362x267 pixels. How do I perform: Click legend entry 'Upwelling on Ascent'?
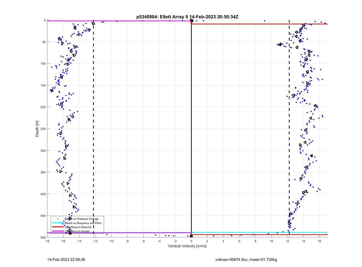click(x=77, y=231)
